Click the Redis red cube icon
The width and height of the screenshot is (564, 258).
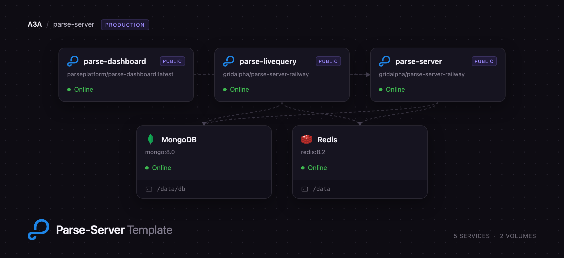click(306, 139)
